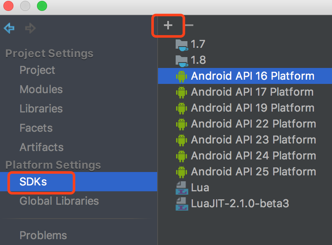332x245 pixels.
Task: Open the Project settings section
Action: pos(37,70)
